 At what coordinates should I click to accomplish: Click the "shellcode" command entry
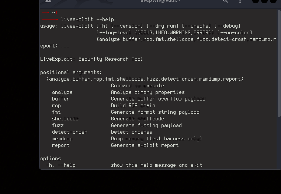(x=65, y=119)
